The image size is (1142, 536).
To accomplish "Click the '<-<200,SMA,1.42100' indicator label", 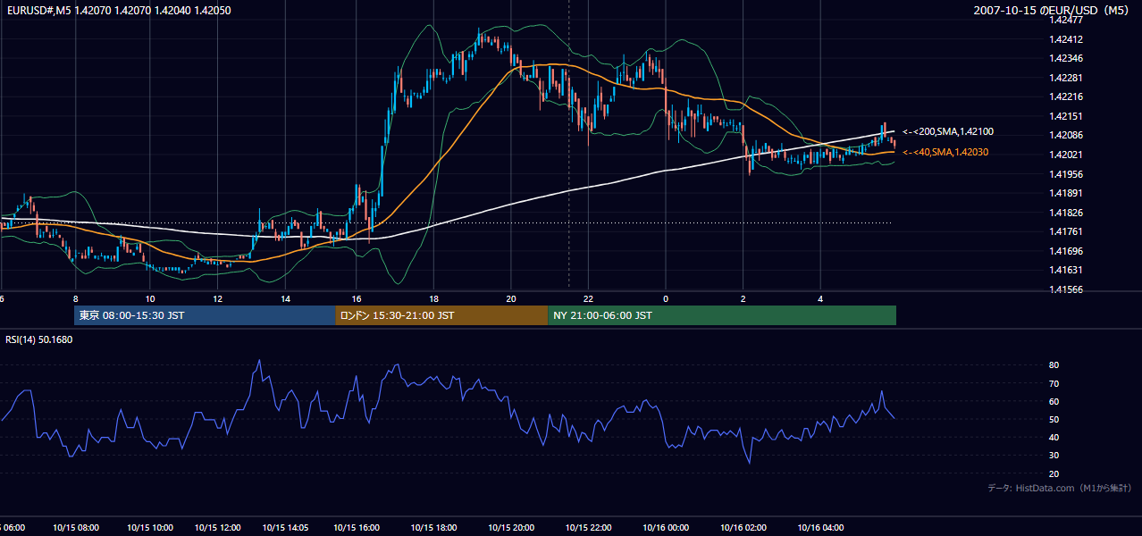I will (947, 131).
